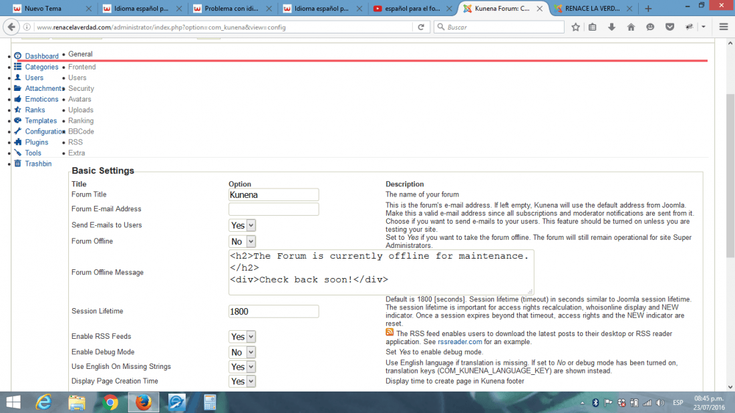This screenshot has width=735, height=413.
Task: Reload the page with the refresh icon
Action: click(421, 27)
